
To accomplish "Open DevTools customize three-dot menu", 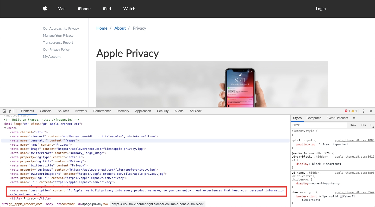I will (364, 111).
